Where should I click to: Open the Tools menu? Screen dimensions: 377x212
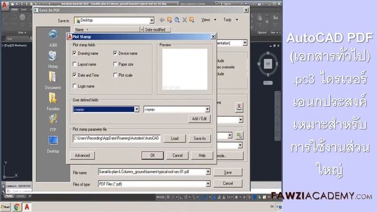(230, 20)
